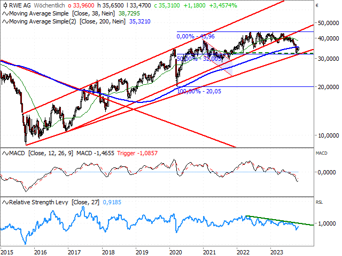Select the RWE AG chart title
The image size is (342, 256).
pos(20,5)
